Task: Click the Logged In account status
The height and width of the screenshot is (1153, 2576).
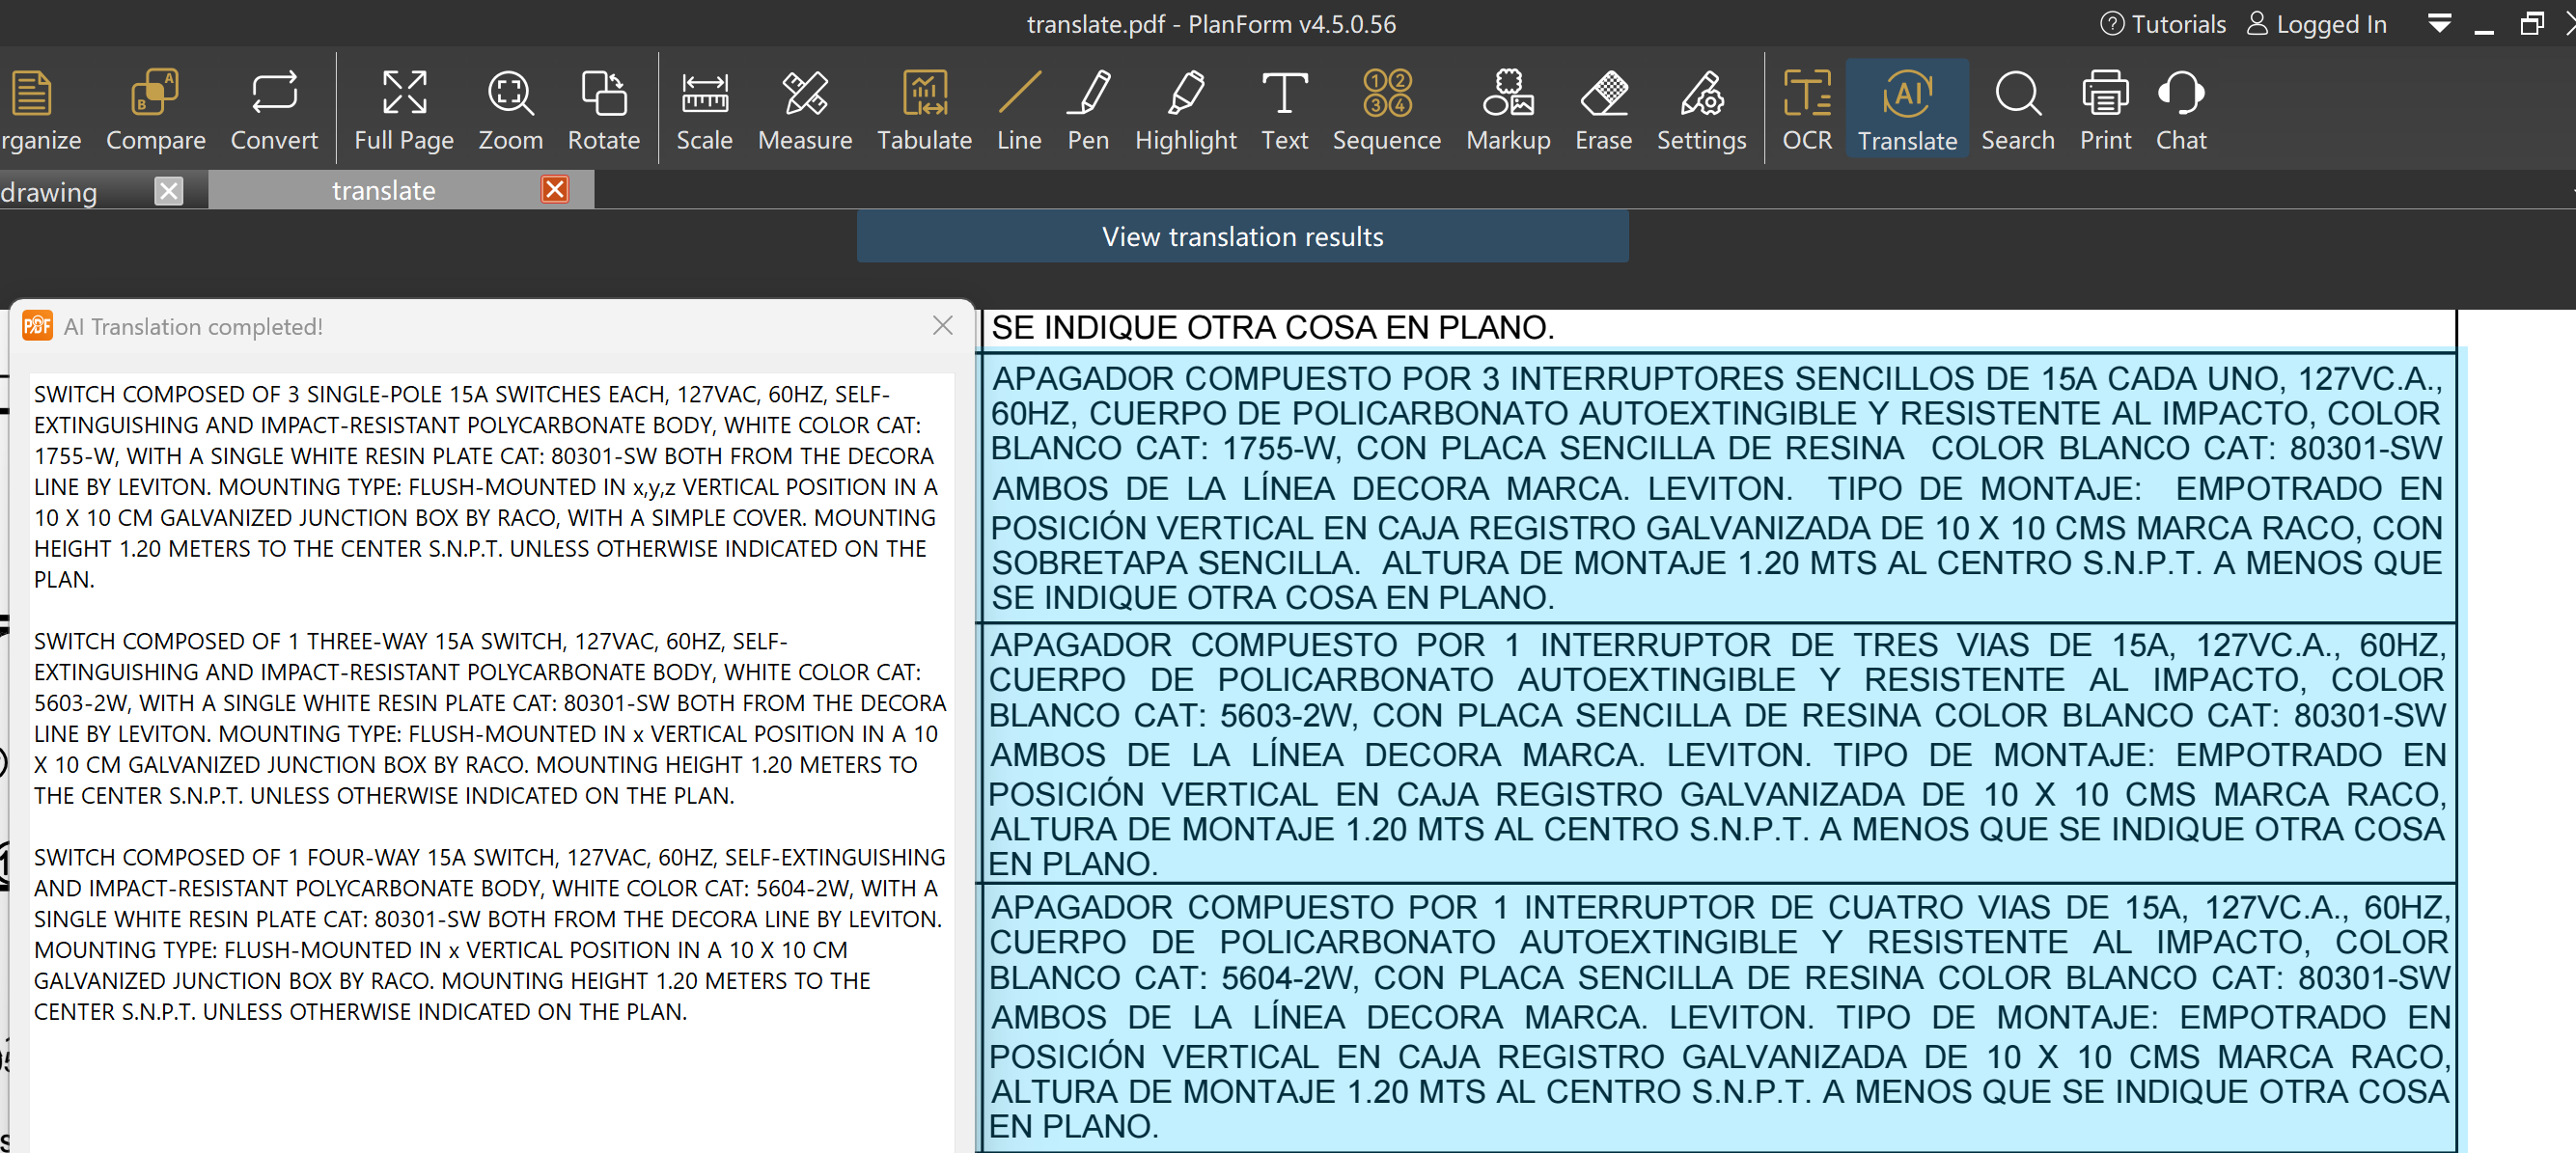Action: point(2316,24)
